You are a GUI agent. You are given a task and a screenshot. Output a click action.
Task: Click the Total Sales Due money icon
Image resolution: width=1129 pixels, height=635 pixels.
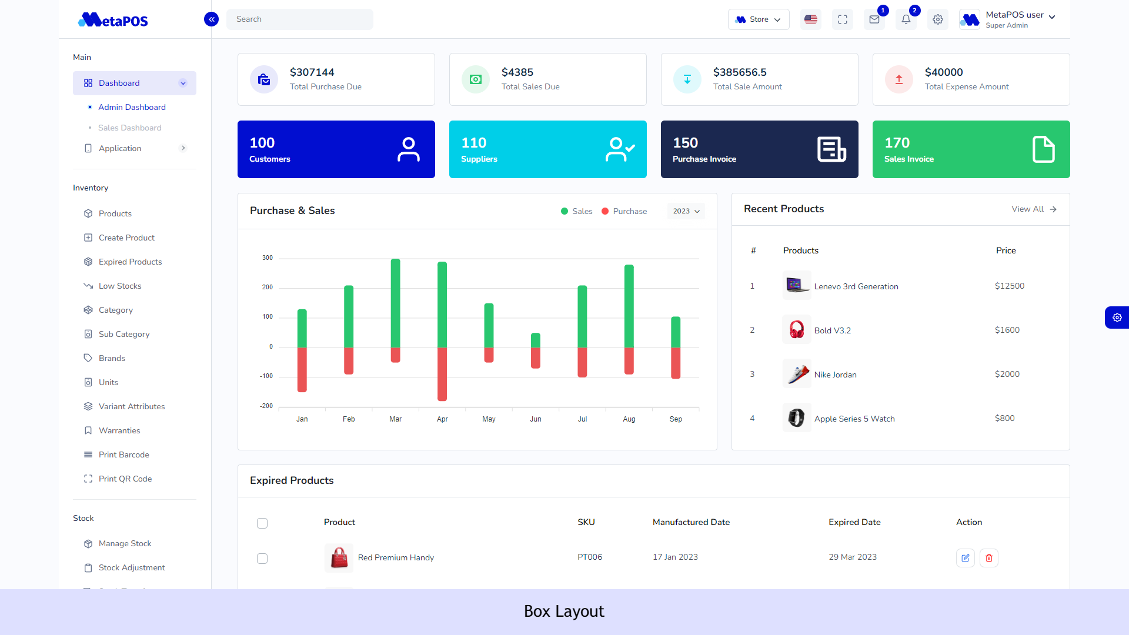click(x=476, y=79)
